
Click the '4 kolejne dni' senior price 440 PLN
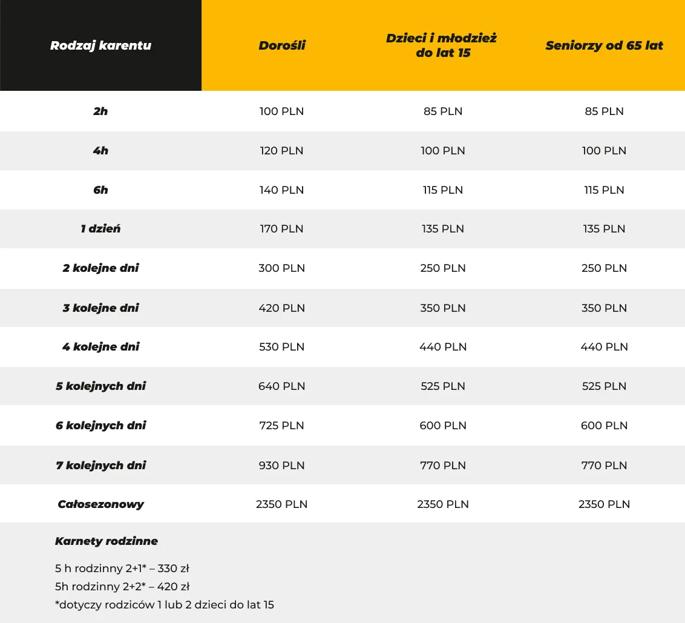[x=604, y=347]
